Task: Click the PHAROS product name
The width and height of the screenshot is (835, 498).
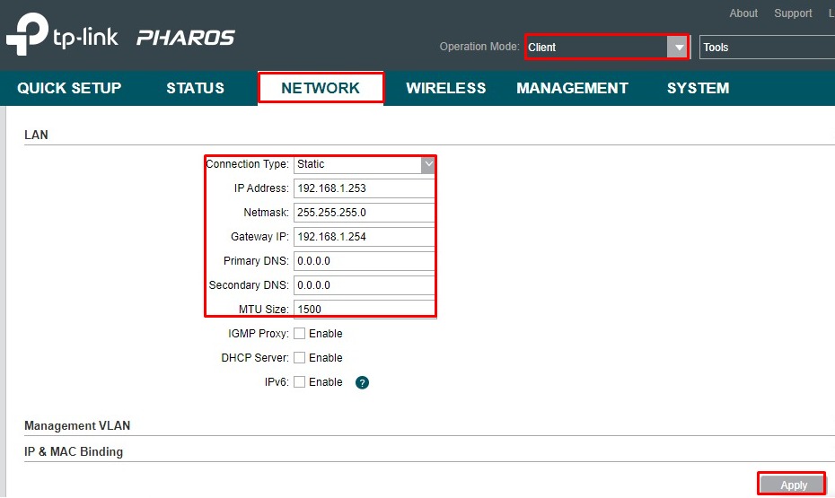Action: (186, 38)
